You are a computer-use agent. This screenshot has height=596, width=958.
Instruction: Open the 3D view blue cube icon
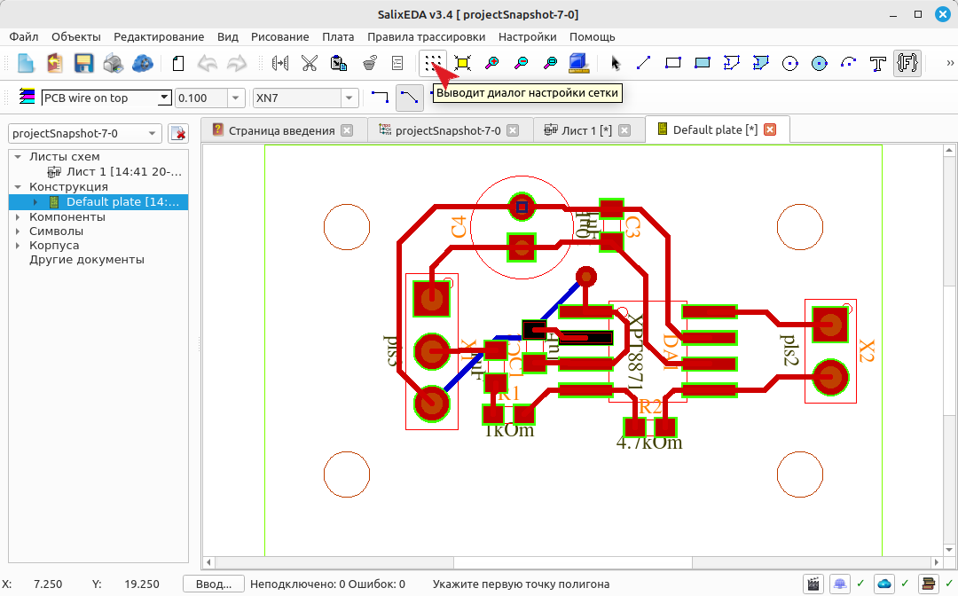[x=578, y=63]
